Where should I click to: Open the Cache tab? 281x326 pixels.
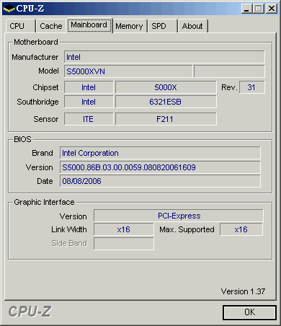click(x=51, y=26)
